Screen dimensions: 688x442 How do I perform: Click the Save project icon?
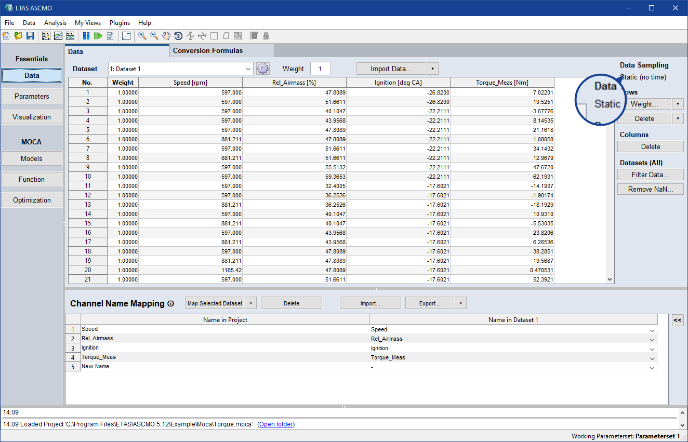(x=30, y=36)
